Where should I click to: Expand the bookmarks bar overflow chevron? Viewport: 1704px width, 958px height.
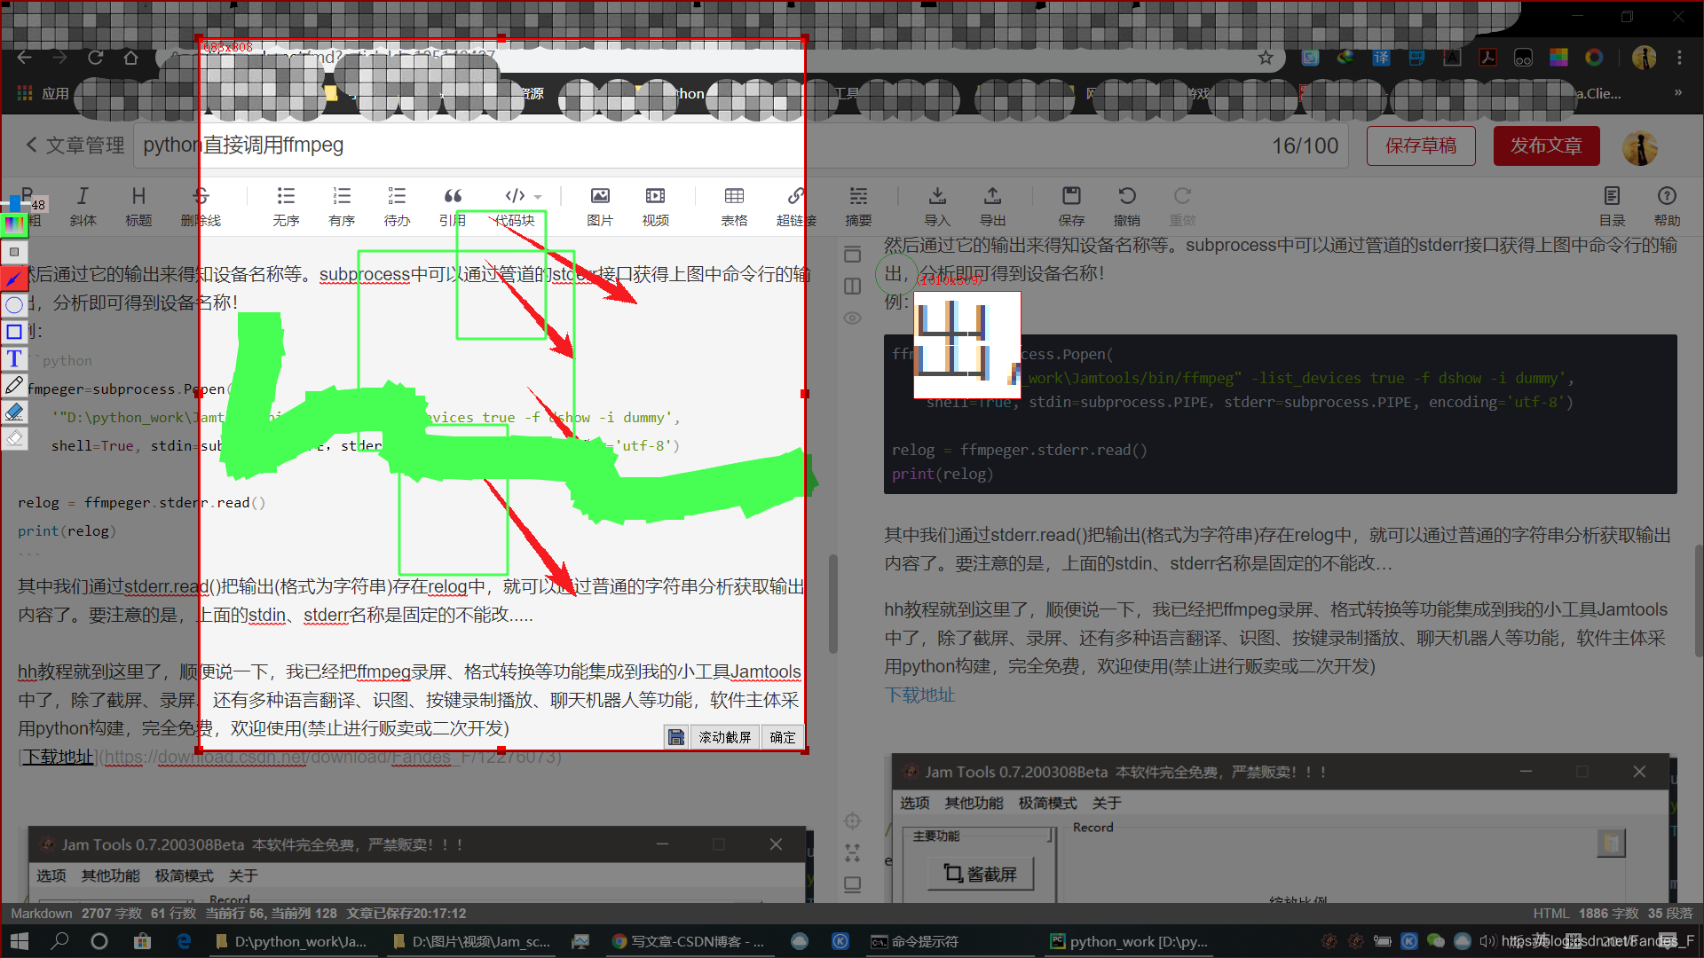1678,92
